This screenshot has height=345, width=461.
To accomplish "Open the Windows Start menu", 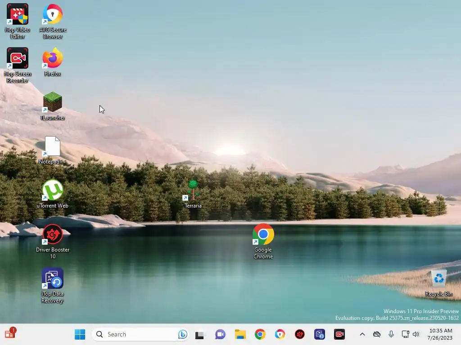I will click(x=80, y=334).
